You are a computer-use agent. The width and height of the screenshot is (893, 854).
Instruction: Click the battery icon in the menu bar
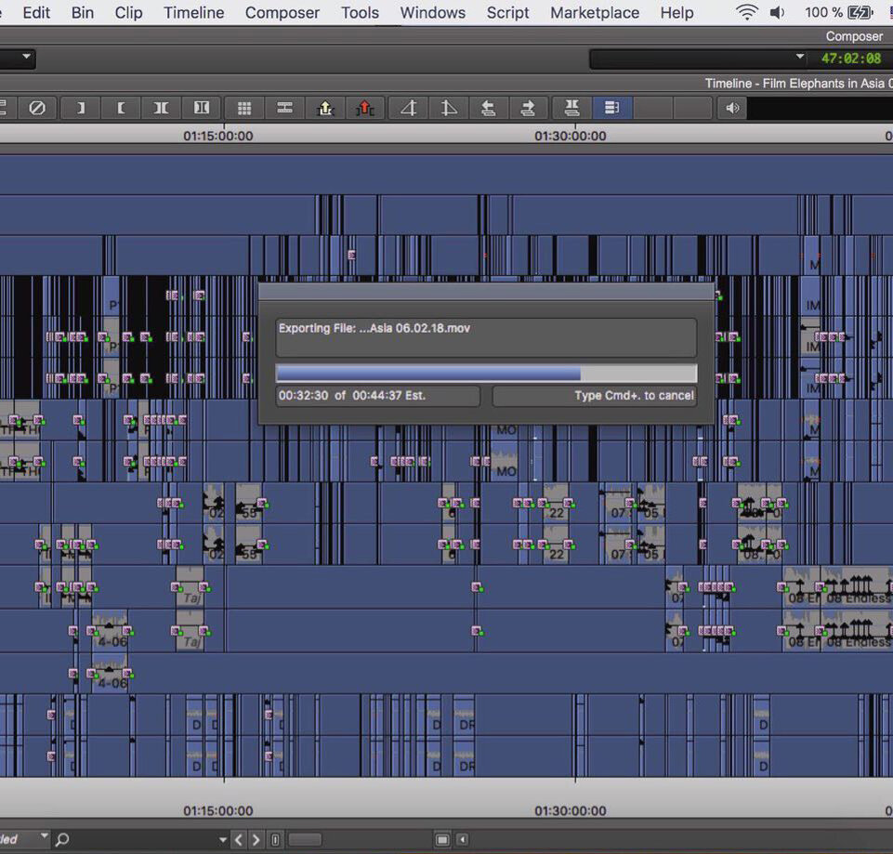pyautogui.click(x=860, y=12)
